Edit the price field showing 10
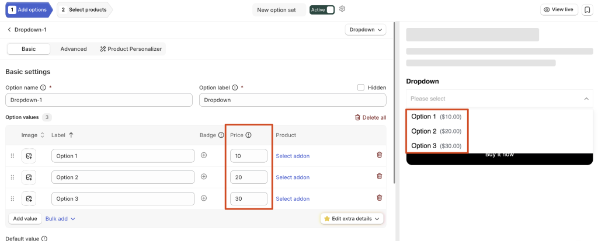The image size is (598, 241). pos(249,156)
